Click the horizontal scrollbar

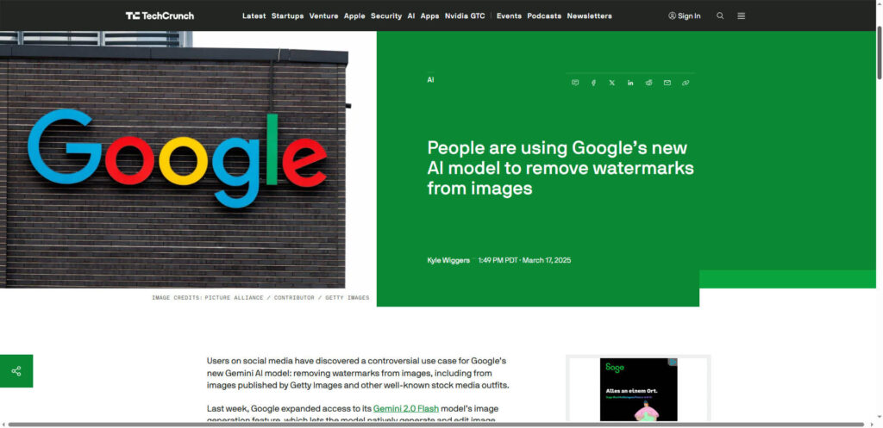[x=435, y=425]
